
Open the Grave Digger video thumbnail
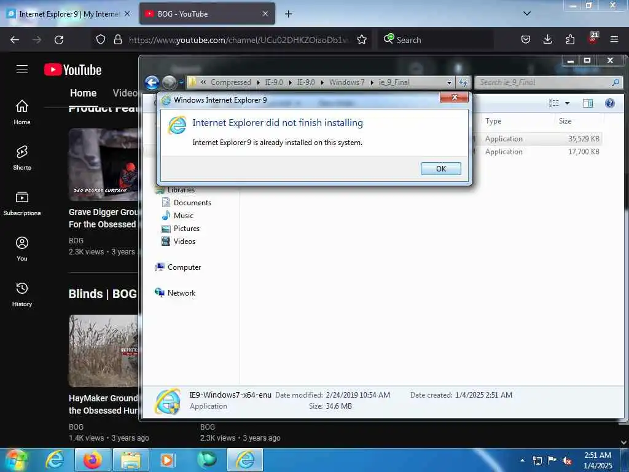tap(103, 165)
